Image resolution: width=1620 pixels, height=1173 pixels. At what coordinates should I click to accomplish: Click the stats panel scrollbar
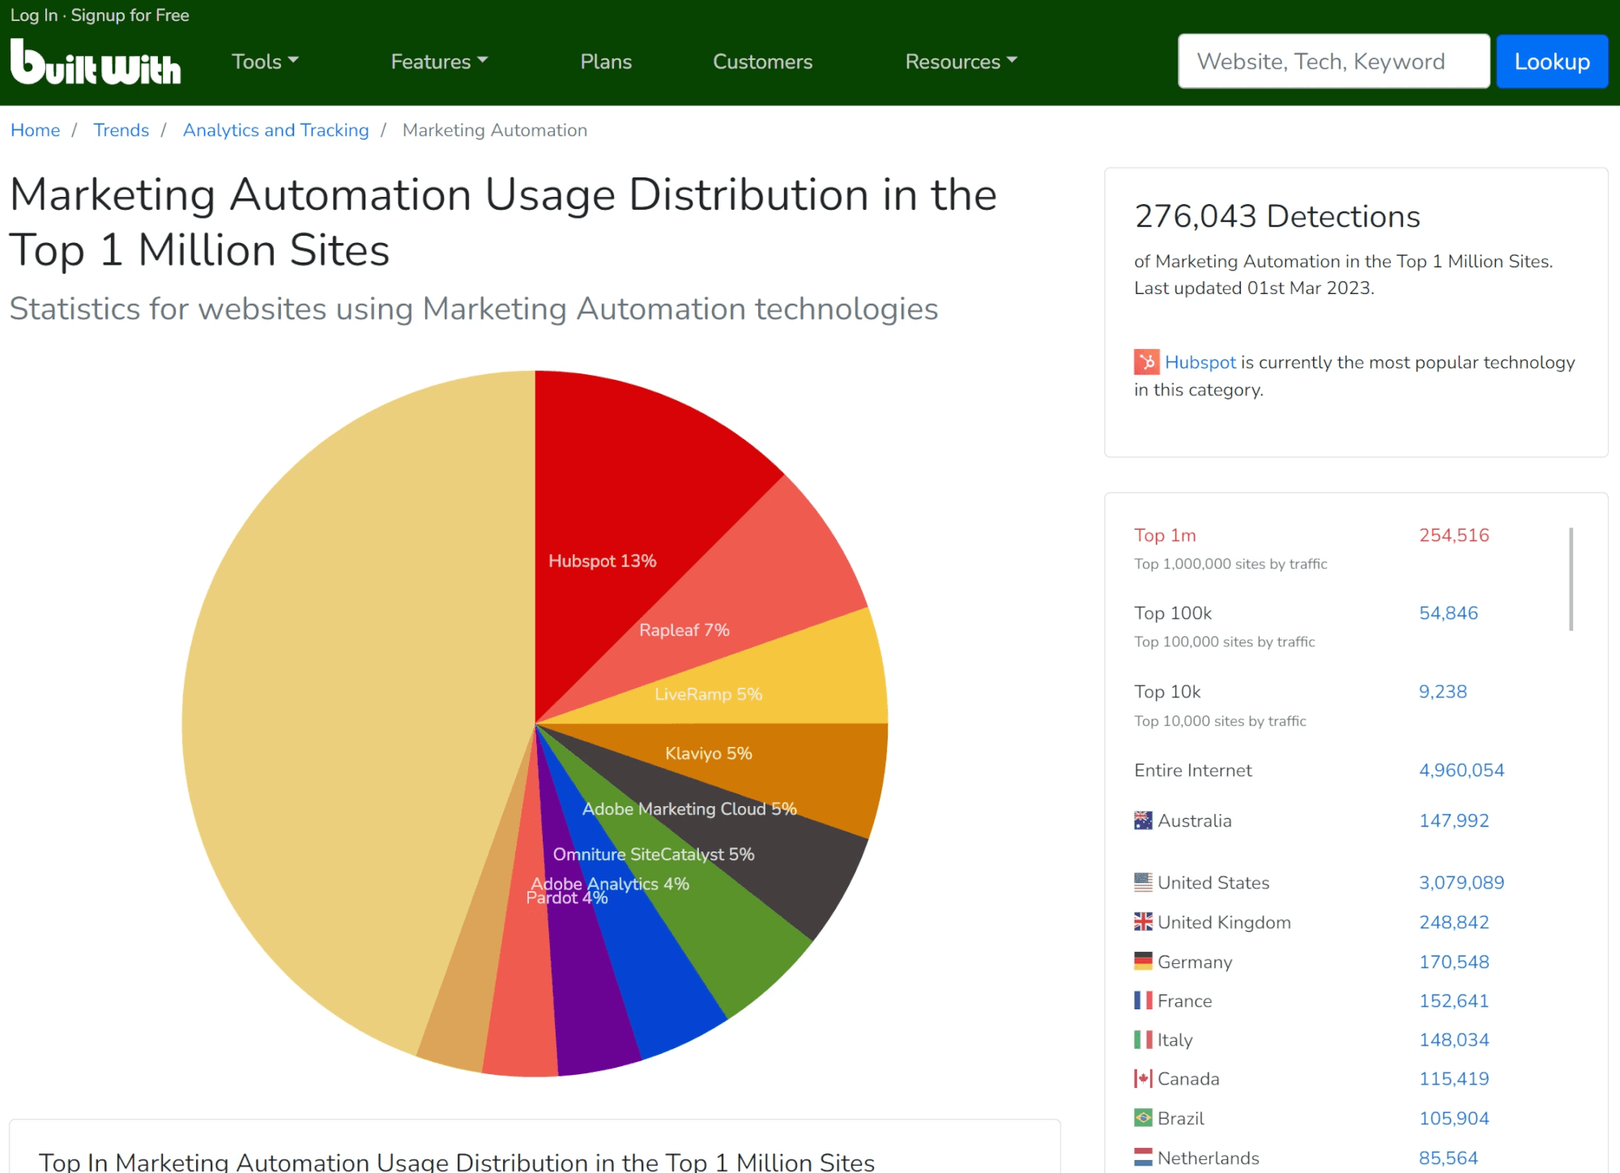tap(1571, 578)
